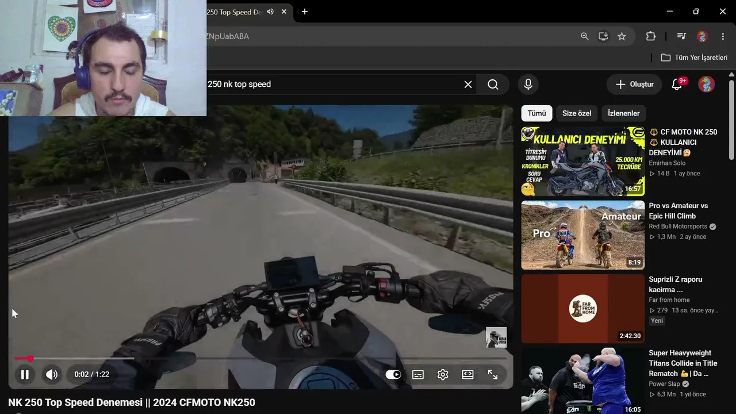Clear the YouTube search box
Screen dimensions: 736x414
click(468, 85)
